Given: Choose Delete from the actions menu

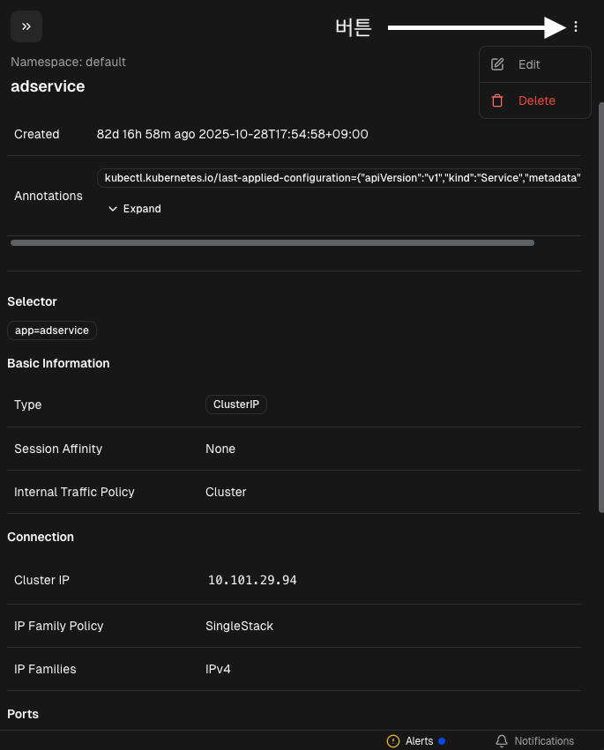Looking at the screenshot, I should coord(536,100).
